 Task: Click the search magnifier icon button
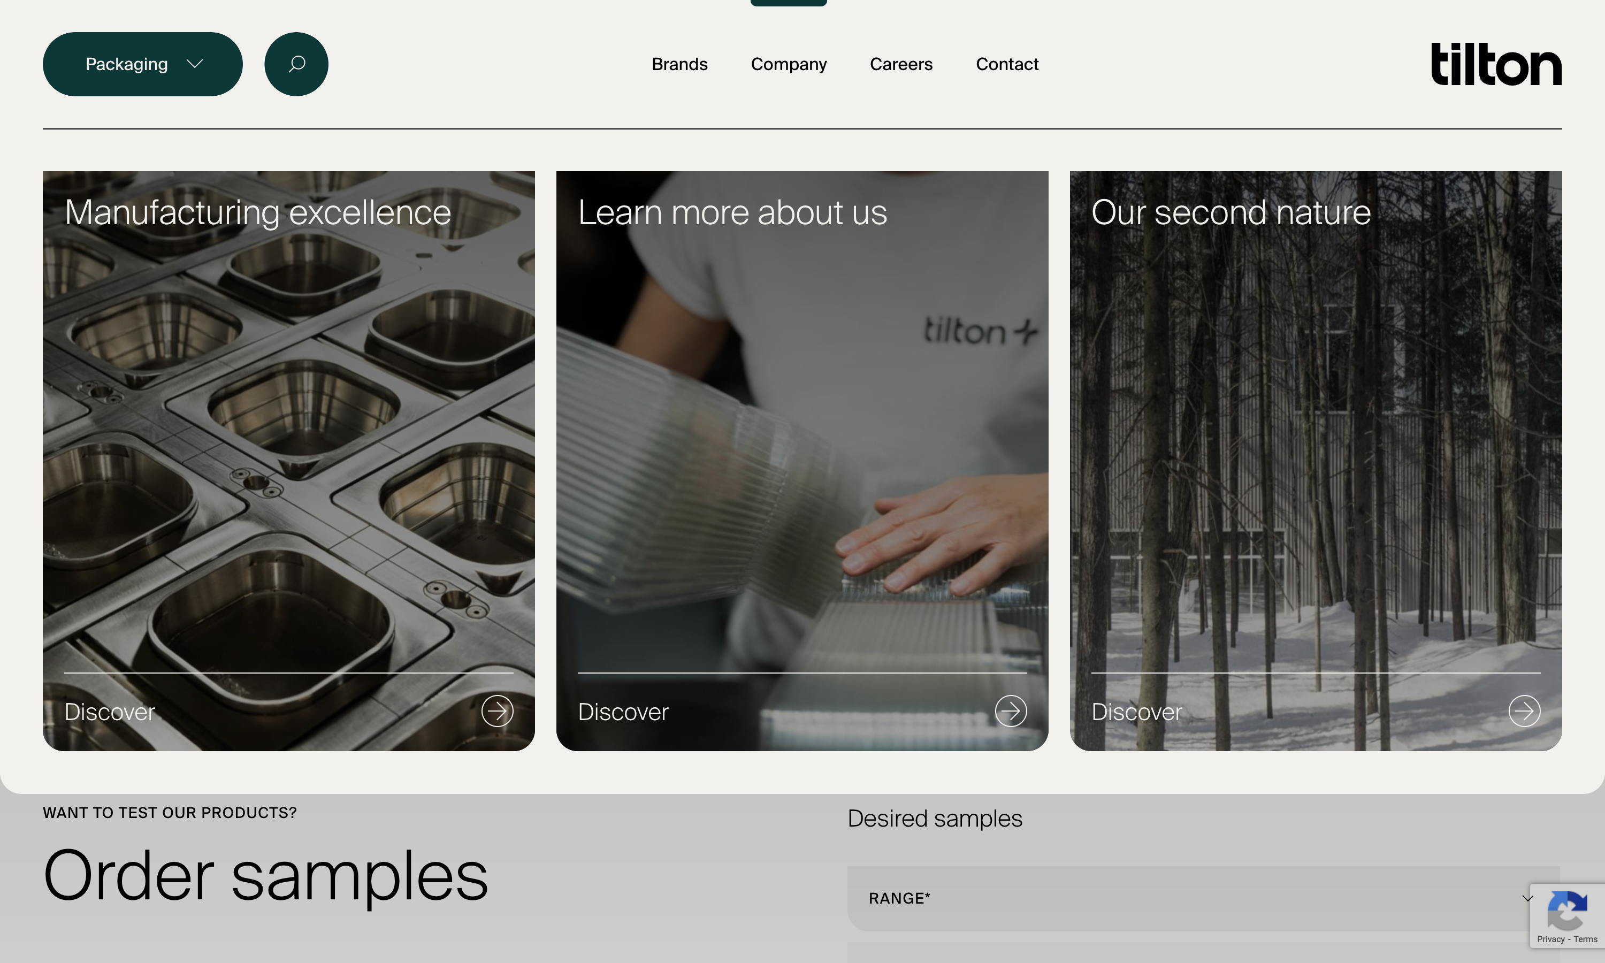click(296, 64)
